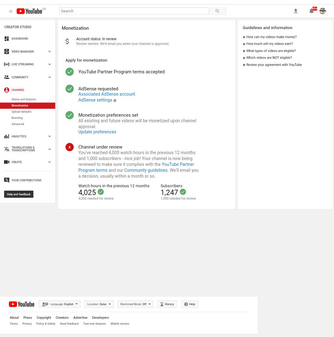Expand the Video Manager chevron
334x337 pixels.
(x=49, y=51)
